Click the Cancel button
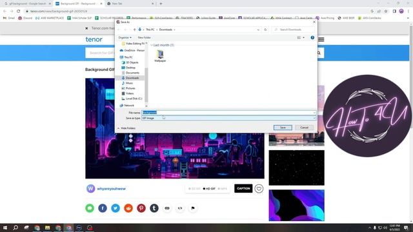The height and width of the screenshot is (232, 413). pos(304,128)
